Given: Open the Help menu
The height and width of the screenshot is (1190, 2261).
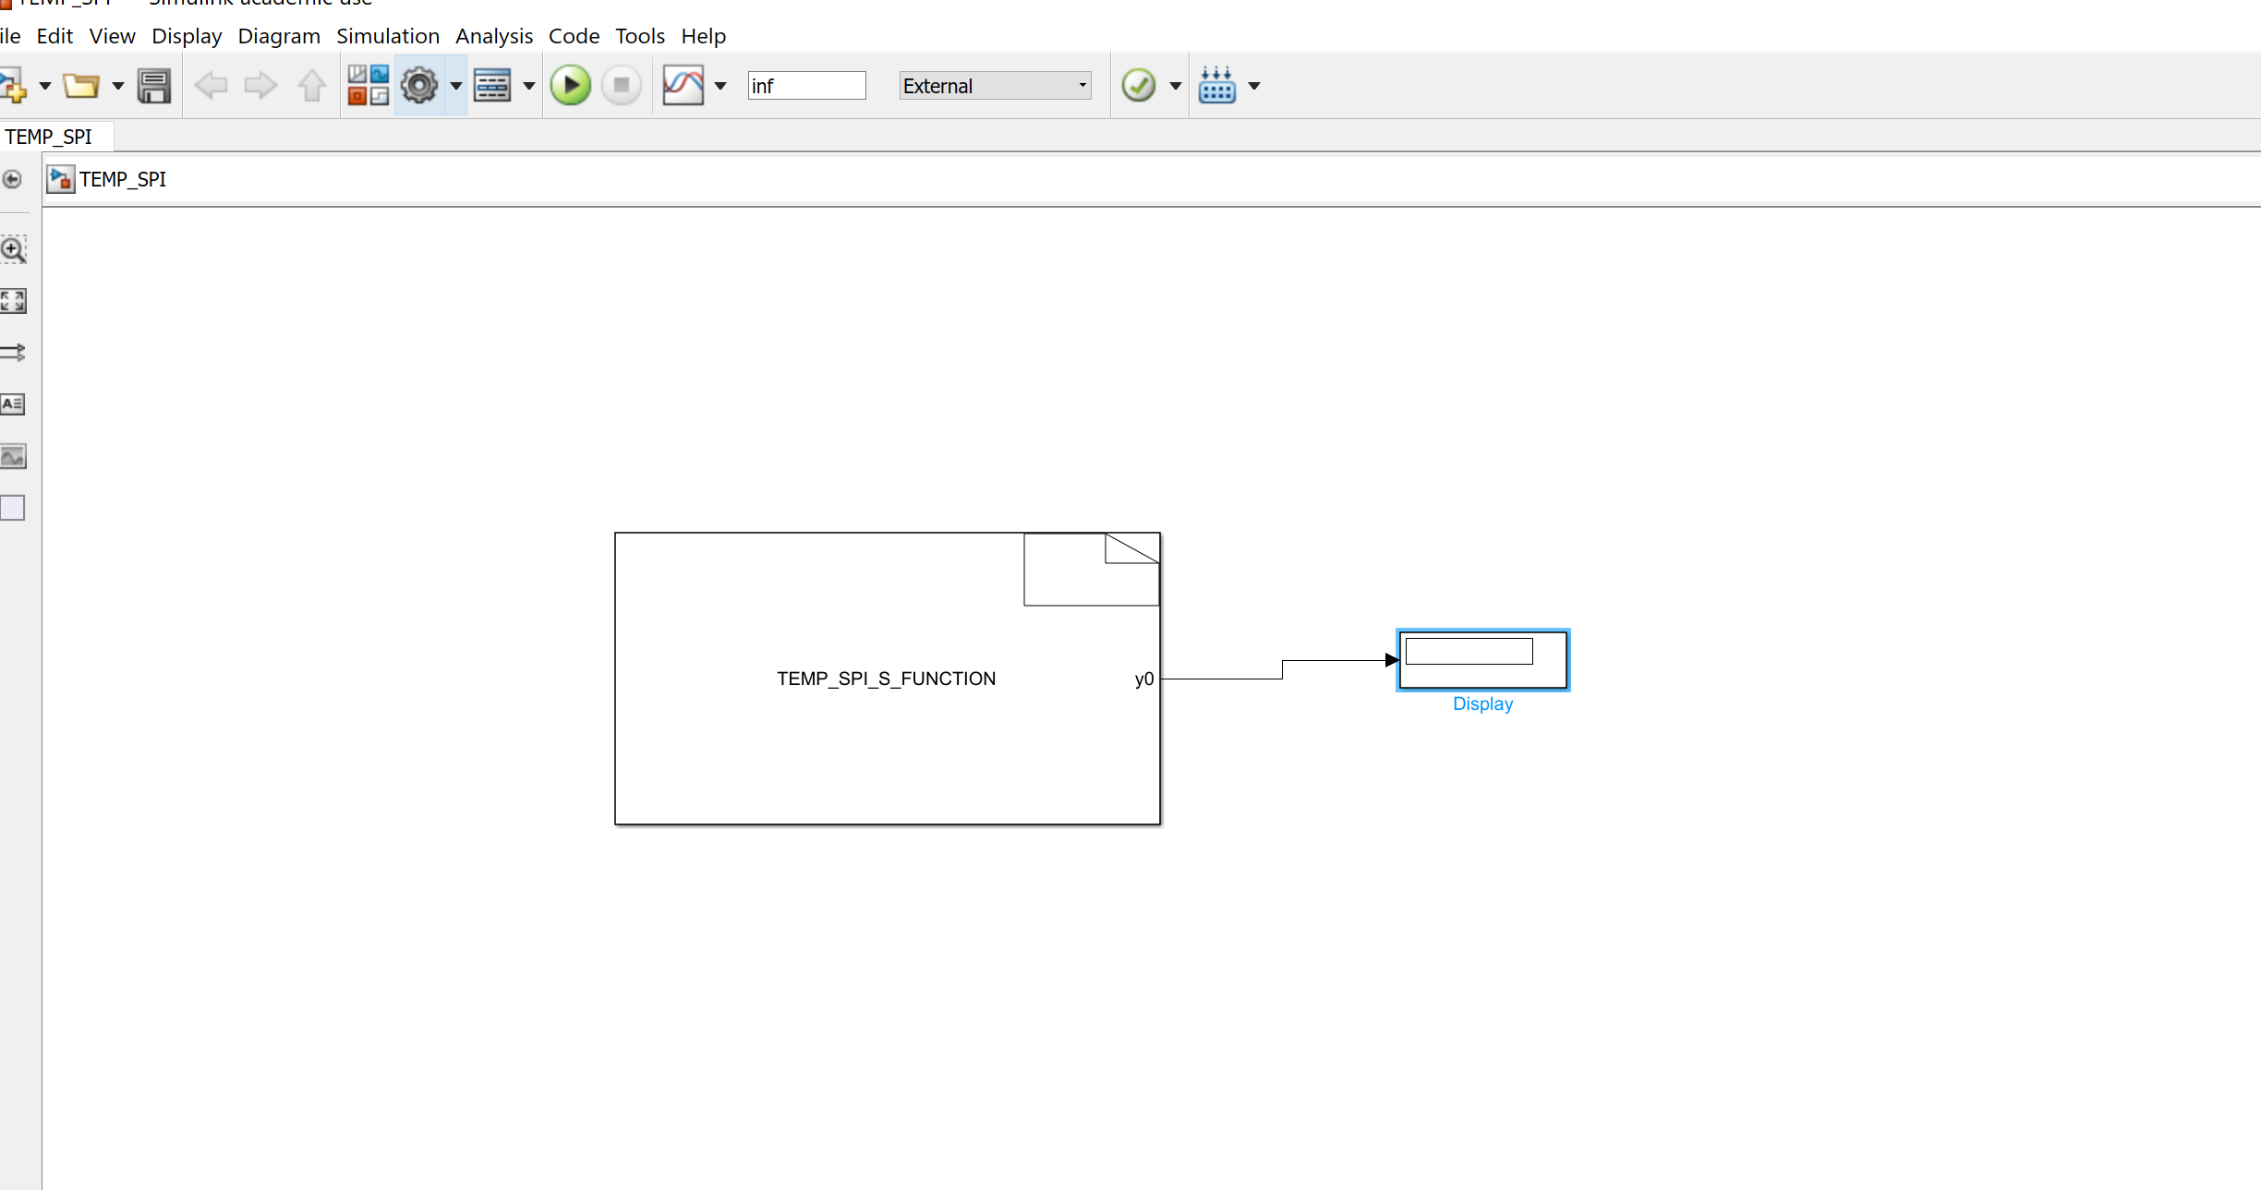Looking at the screenshot, I should point(704,36).
